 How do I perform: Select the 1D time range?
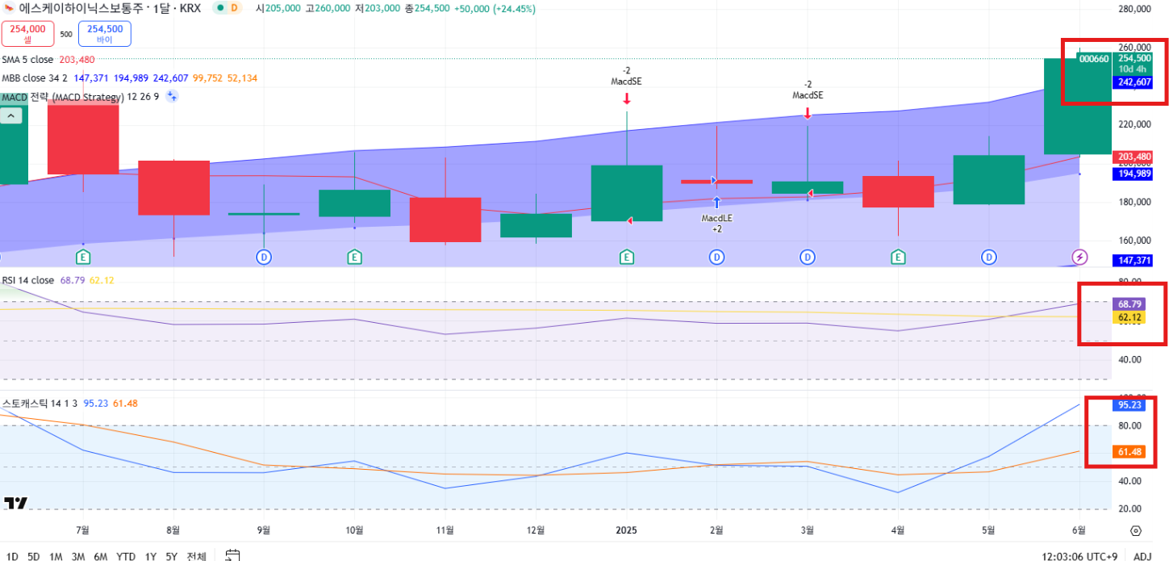click(x=12, y=556)
